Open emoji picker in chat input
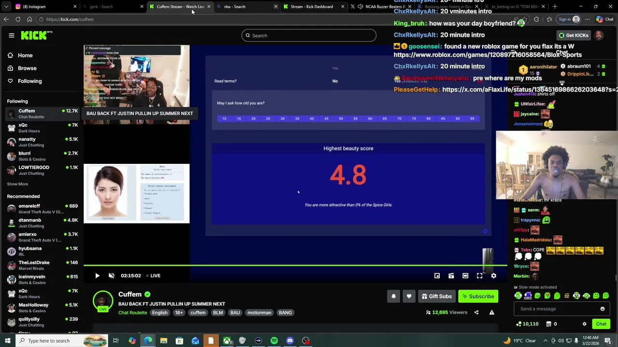Viewport: 618px width, 347px height. (x=603, y=309)
